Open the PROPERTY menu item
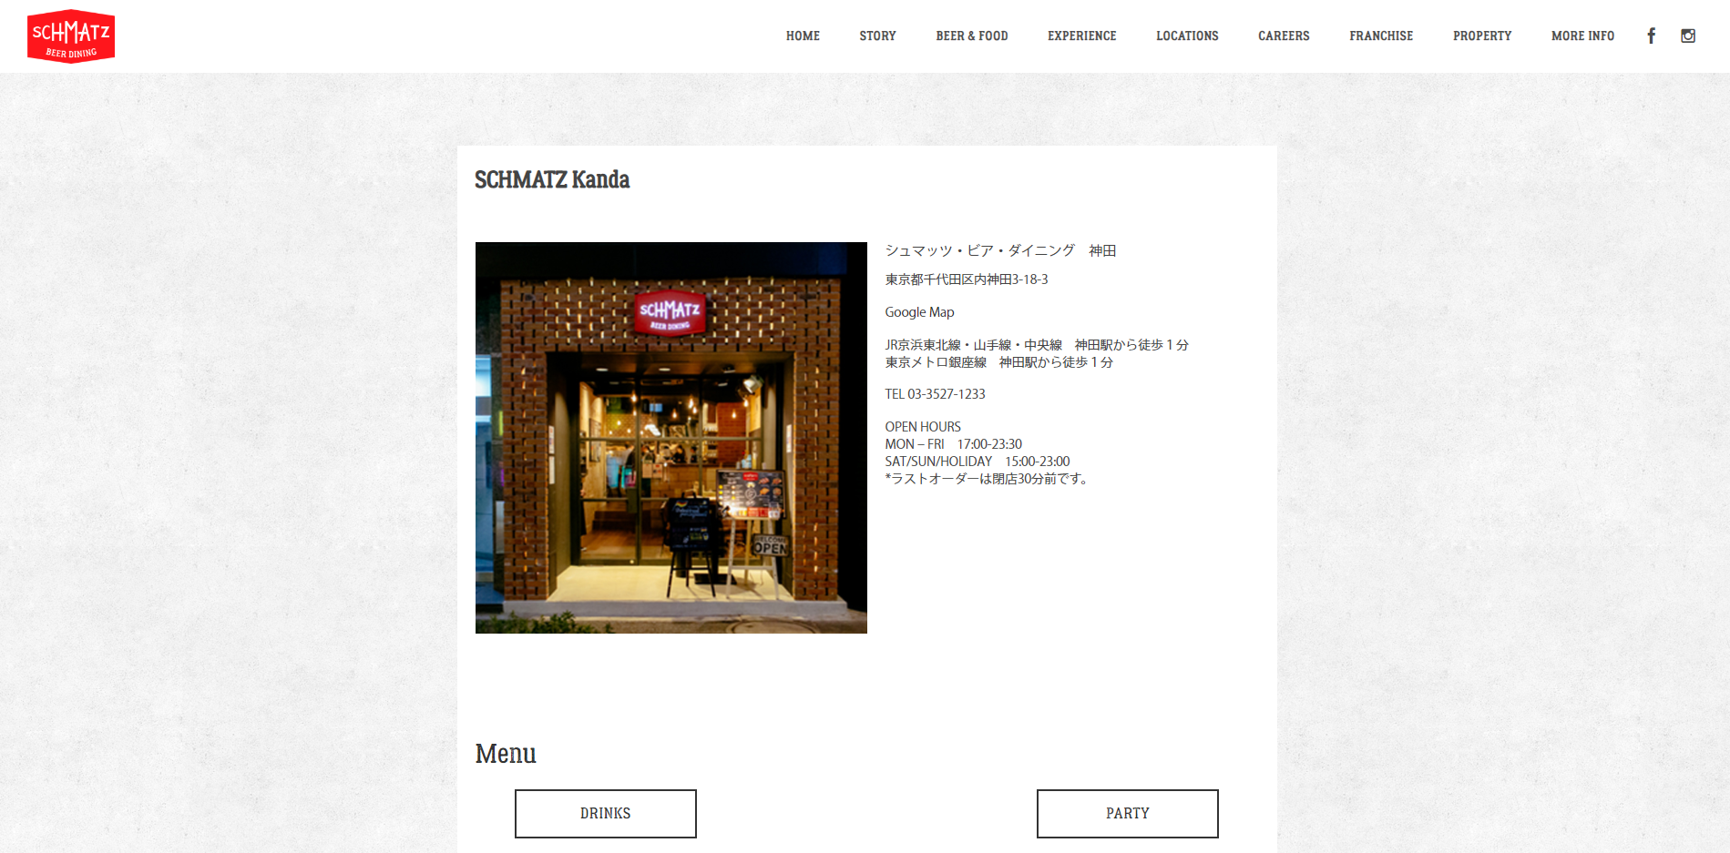Viewport: 1730px width, 853px height. [1482, 36]
